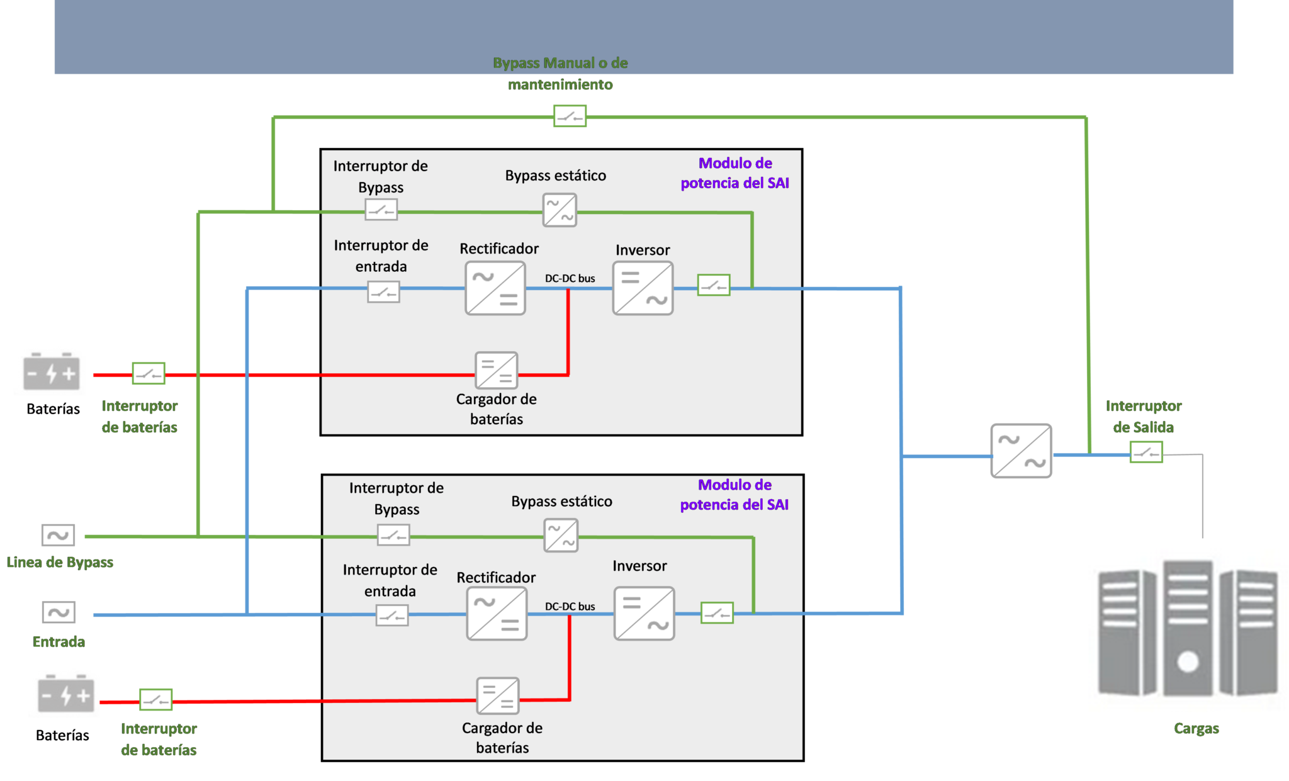Screen dimensions: 1289x781
Task: Click the 'Interruptor de Salida' label
Action: pos(1143,417)
